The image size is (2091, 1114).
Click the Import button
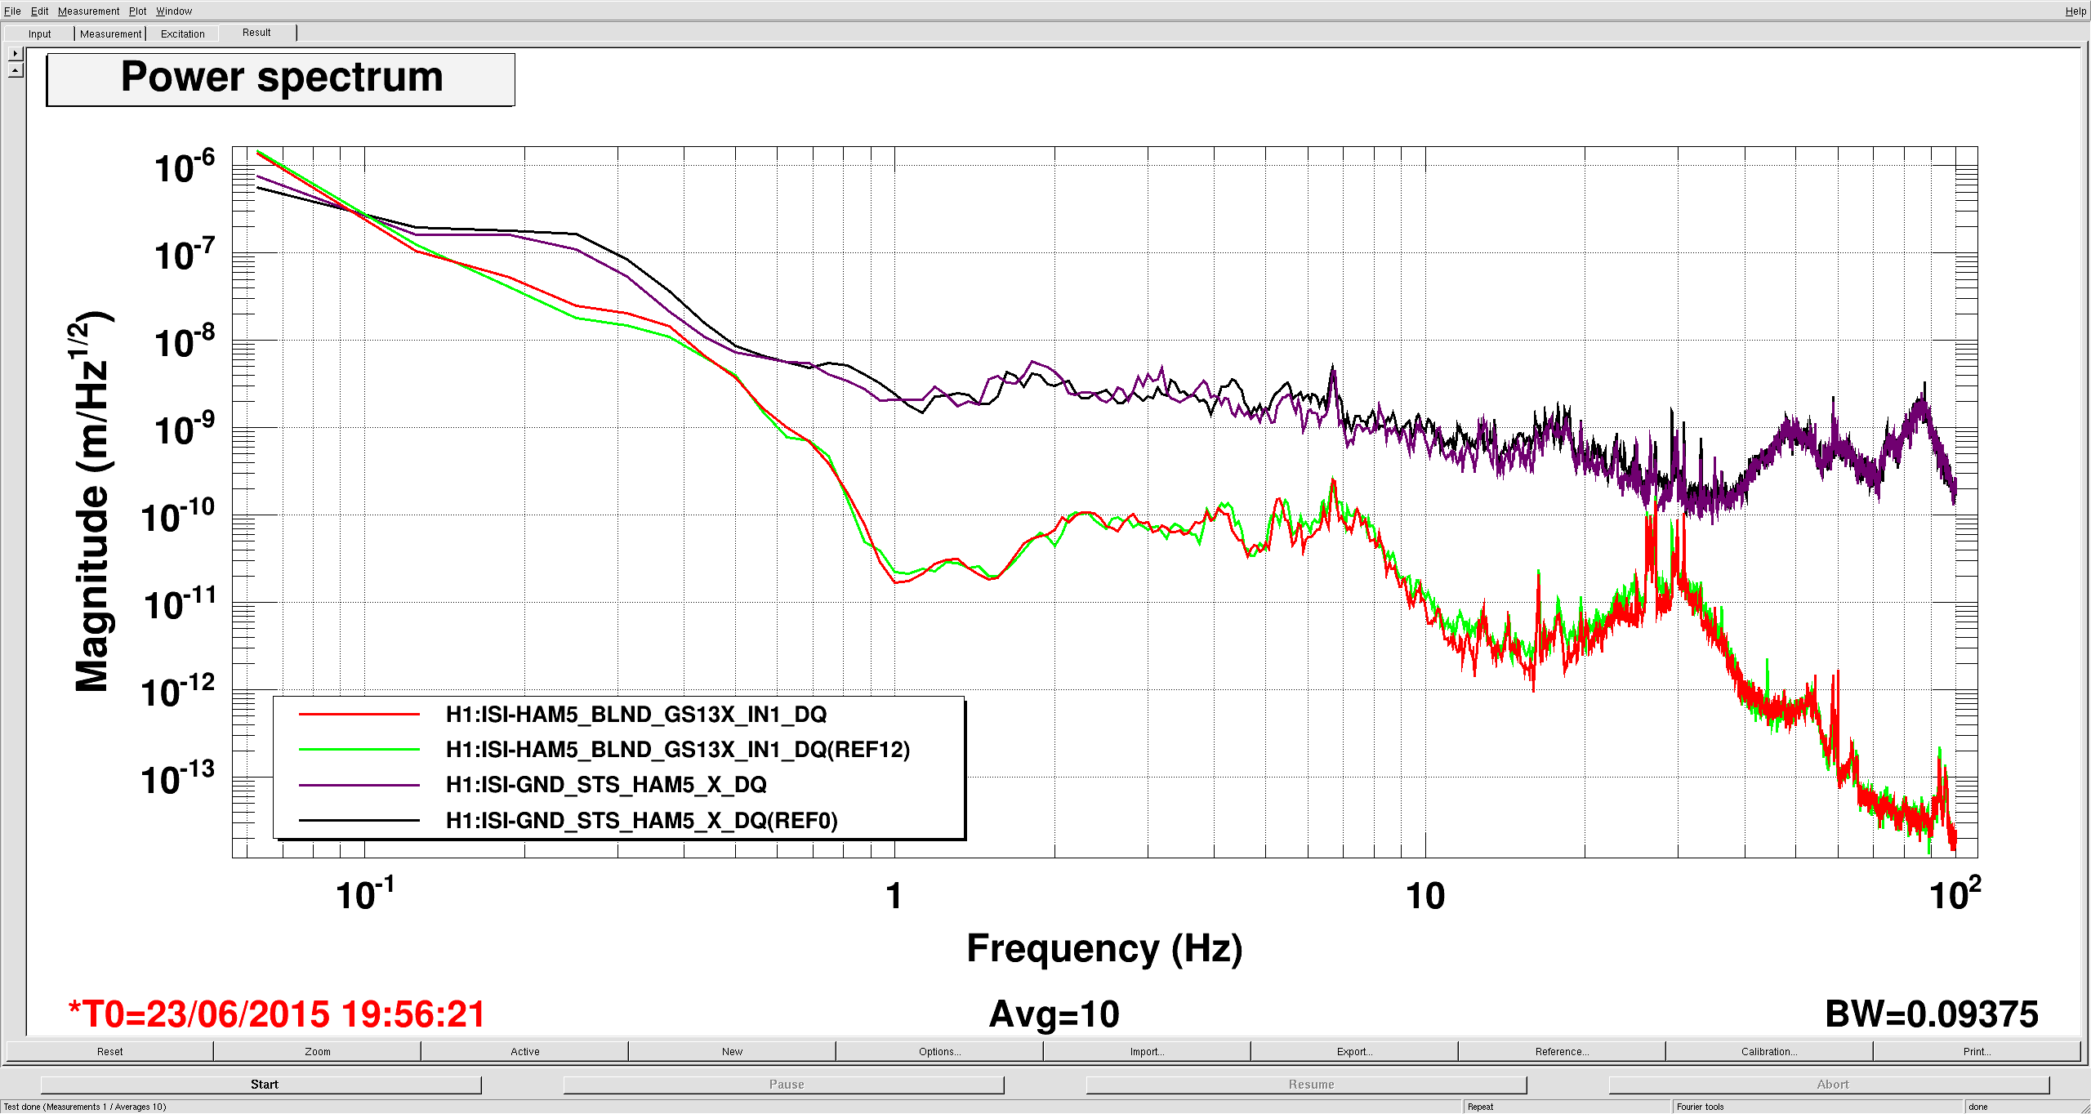click(1147, 1051)
